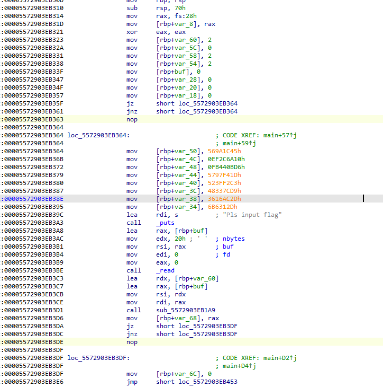
Task: Click the fs:28h operand
Action: pos(183,16)
